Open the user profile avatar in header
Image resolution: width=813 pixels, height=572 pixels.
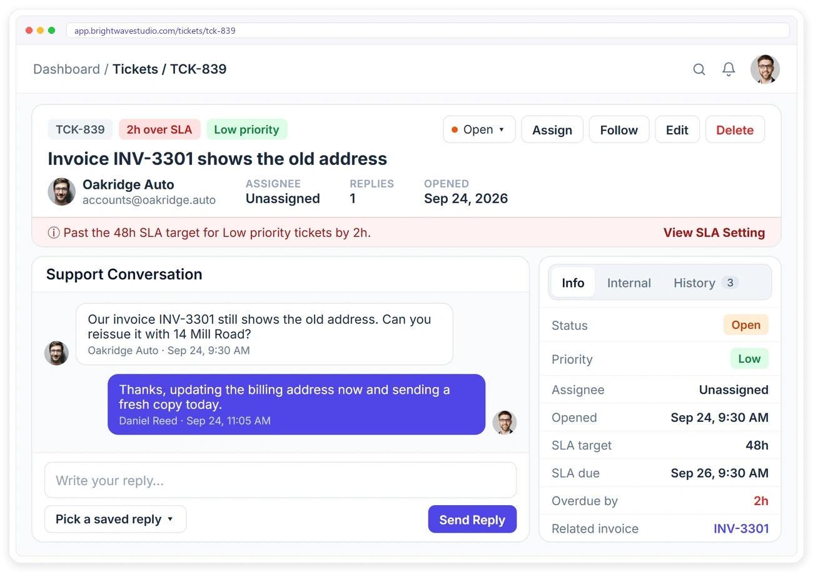(x=765, y=69)
